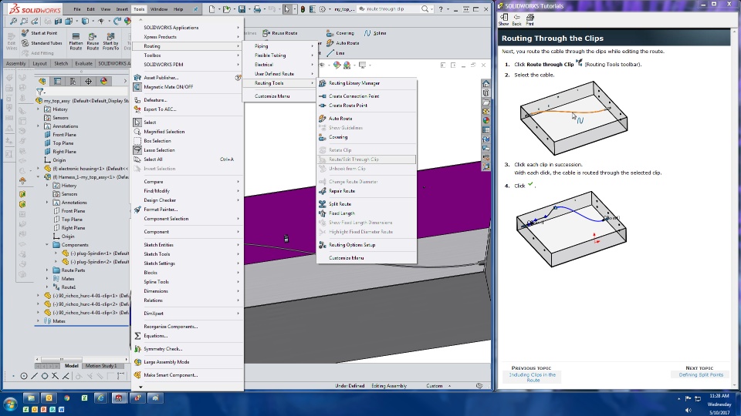Click Show button in Tutorials window
The height and width of the screenshot is (416, 741).
point(504,19)
